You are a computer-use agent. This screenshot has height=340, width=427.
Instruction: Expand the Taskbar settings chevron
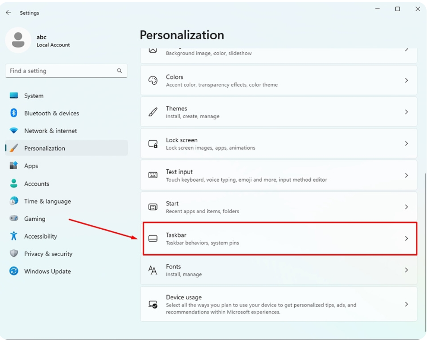pyautogui.click(x=406, y=238)
